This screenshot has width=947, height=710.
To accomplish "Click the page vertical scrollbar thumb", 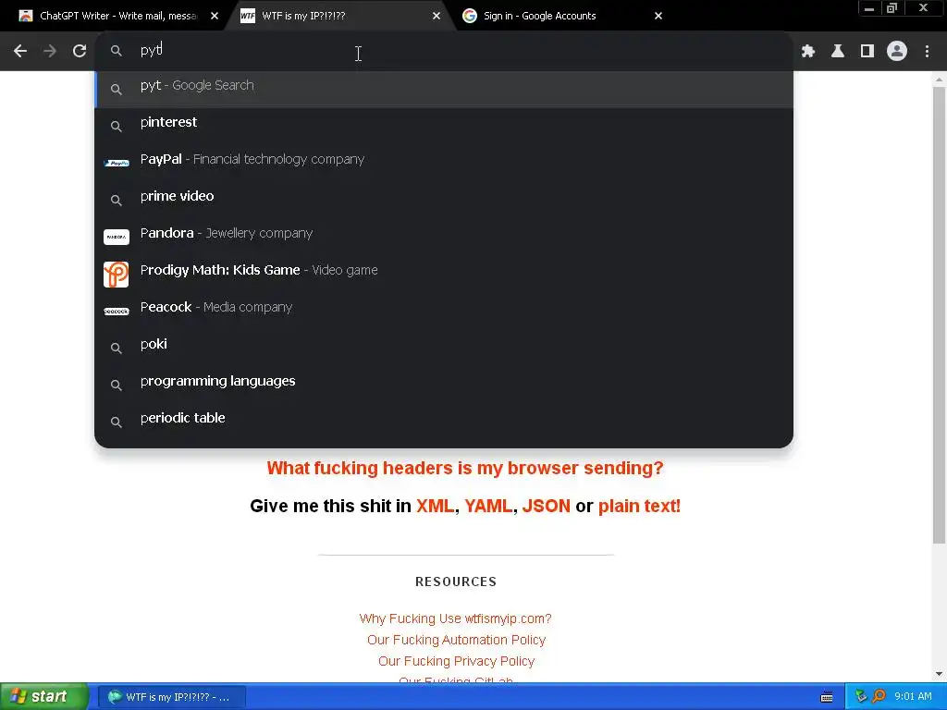I will coord(940,314).
